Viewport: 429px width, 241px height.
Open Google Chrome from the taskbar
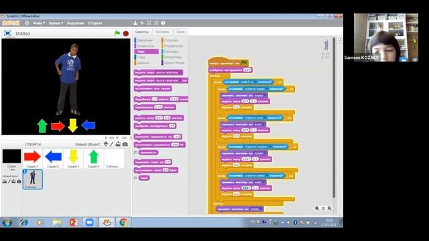point(123,222)
